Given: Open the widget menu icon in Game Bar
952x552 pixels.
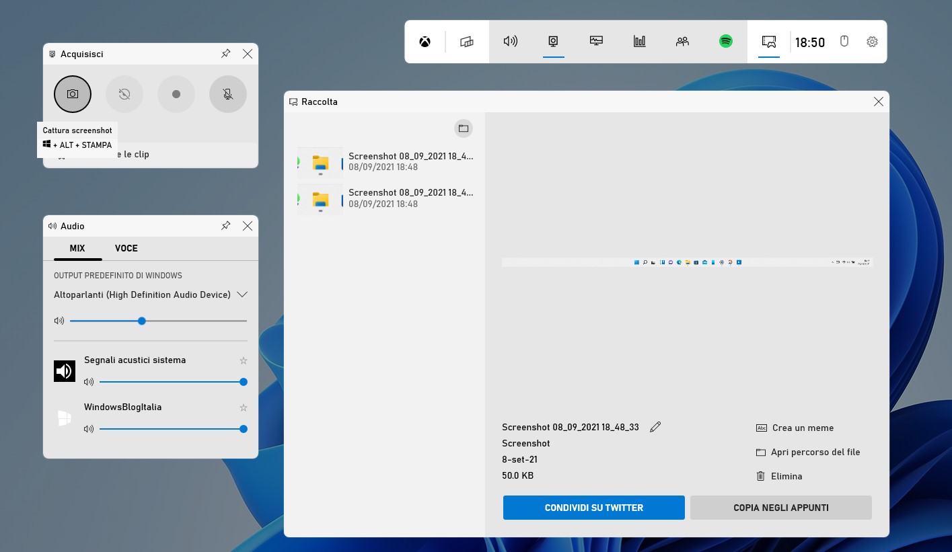Looking at the screenshot, I should (x=467, y=42).
